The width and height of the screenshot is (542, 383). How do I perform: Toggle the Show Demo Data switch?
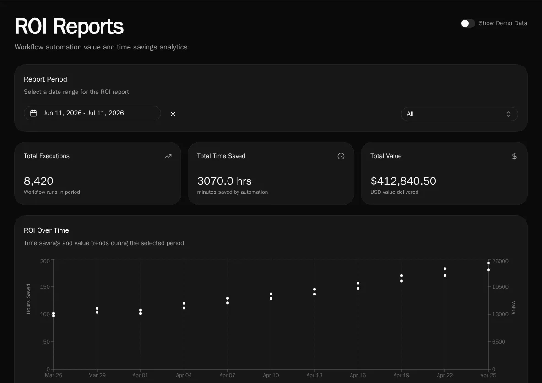pos(468,23)
